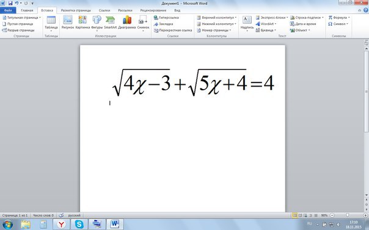Open the quick access toolbar customization arrow

32,4
